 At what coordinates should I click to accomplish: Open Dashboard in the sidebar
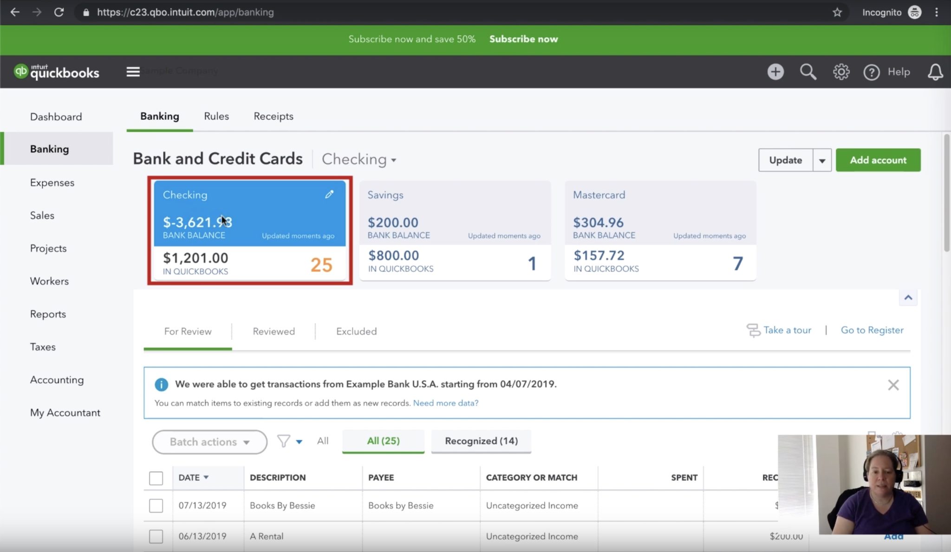(x=56, y=117)
